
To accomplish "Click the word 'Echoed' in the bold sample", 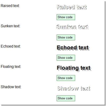I will coord(67,48).
